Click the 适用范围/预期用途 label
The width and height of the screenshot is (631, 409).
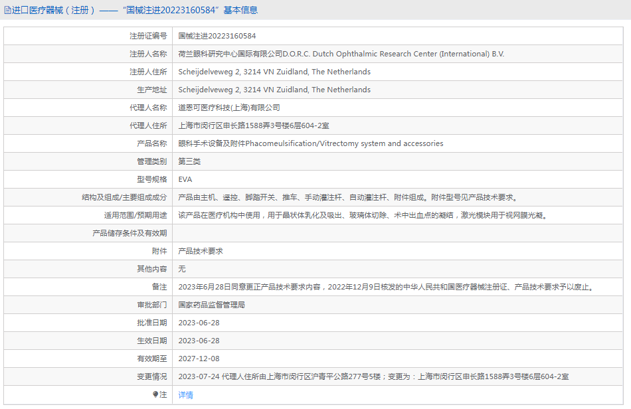135,215
